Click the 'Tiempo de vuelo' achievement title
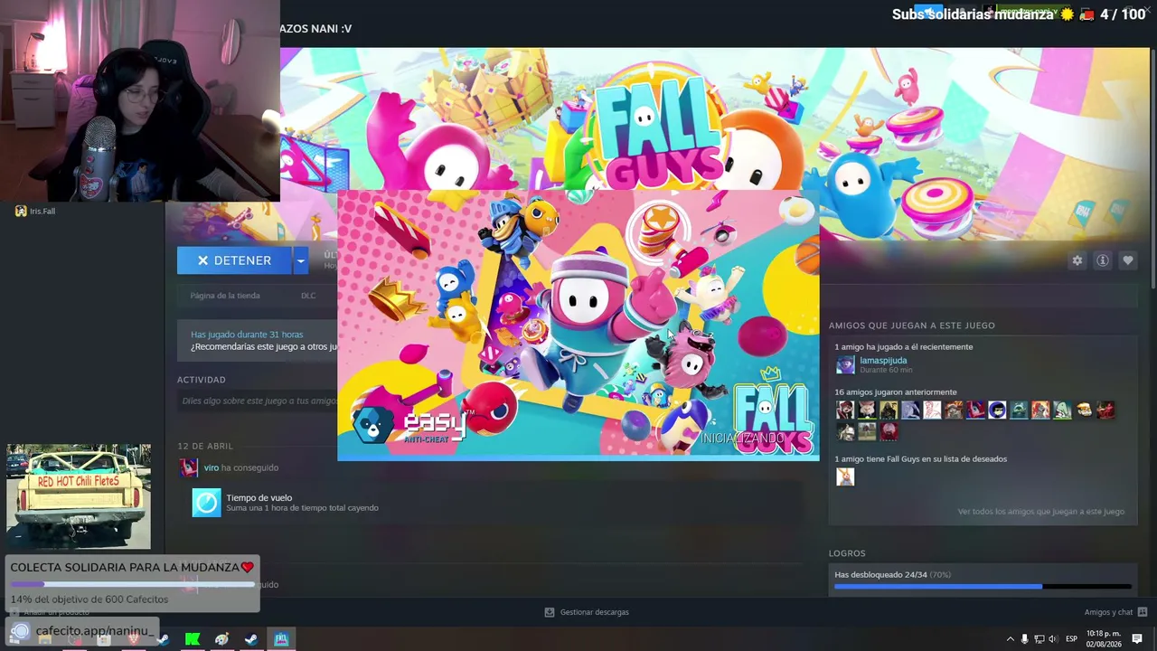Viewport: 1157px width, 651px height. [259, 497]
